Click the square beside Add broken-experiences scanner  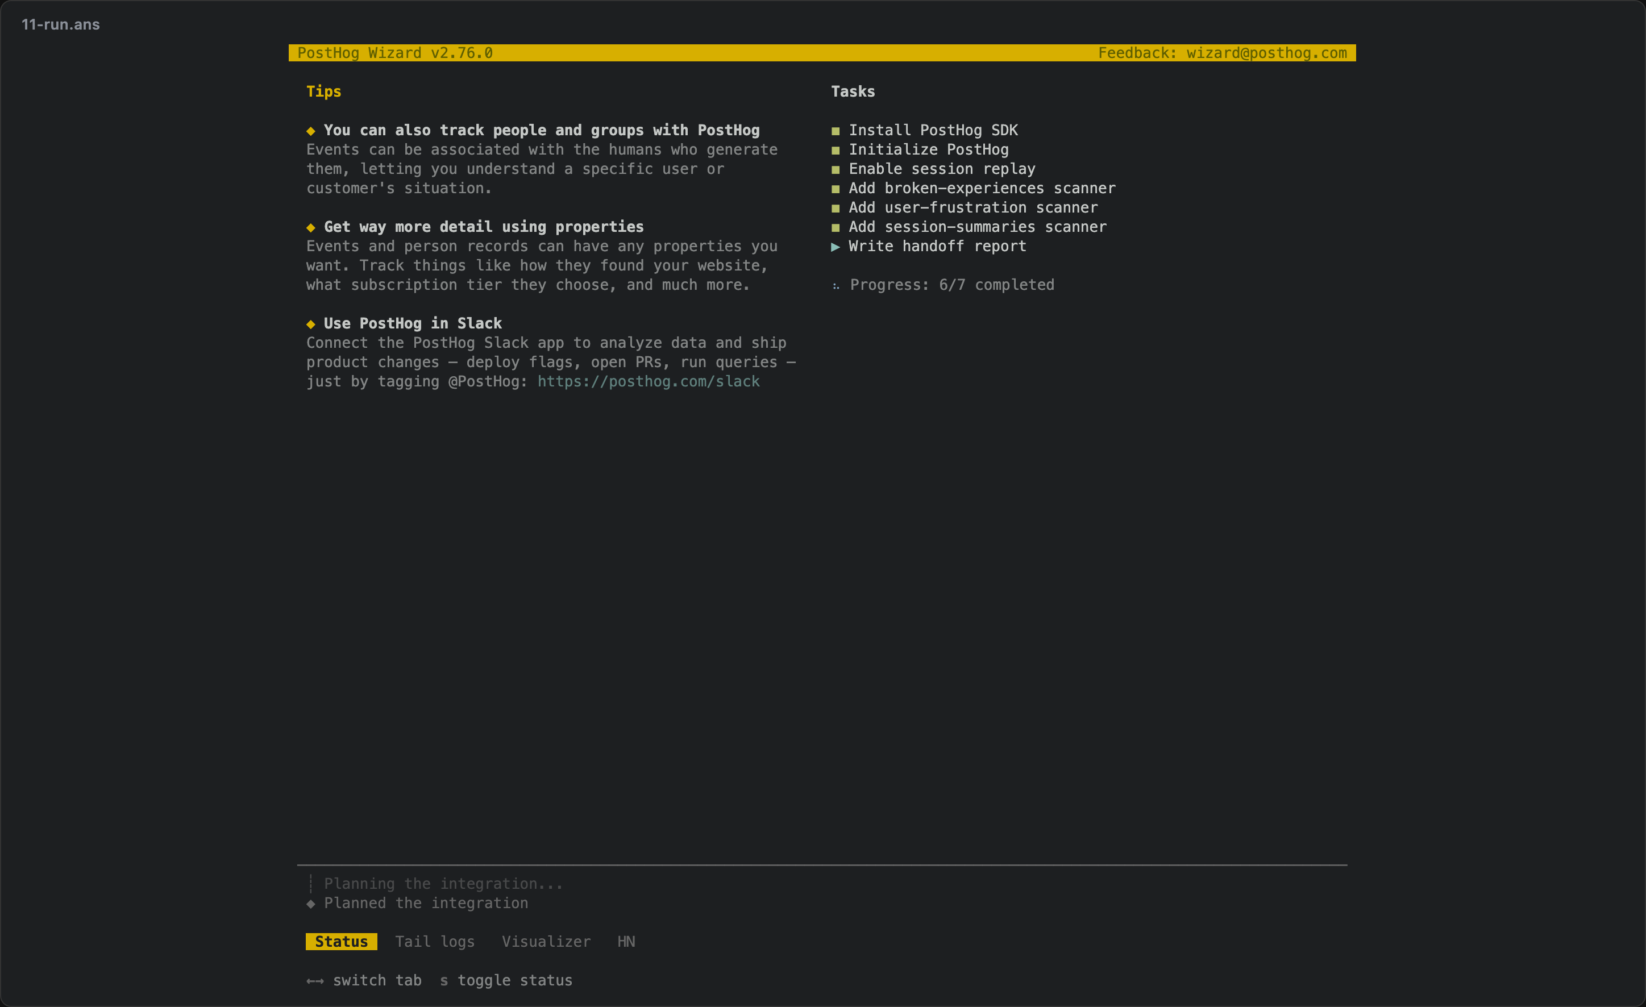coord(835,189)
